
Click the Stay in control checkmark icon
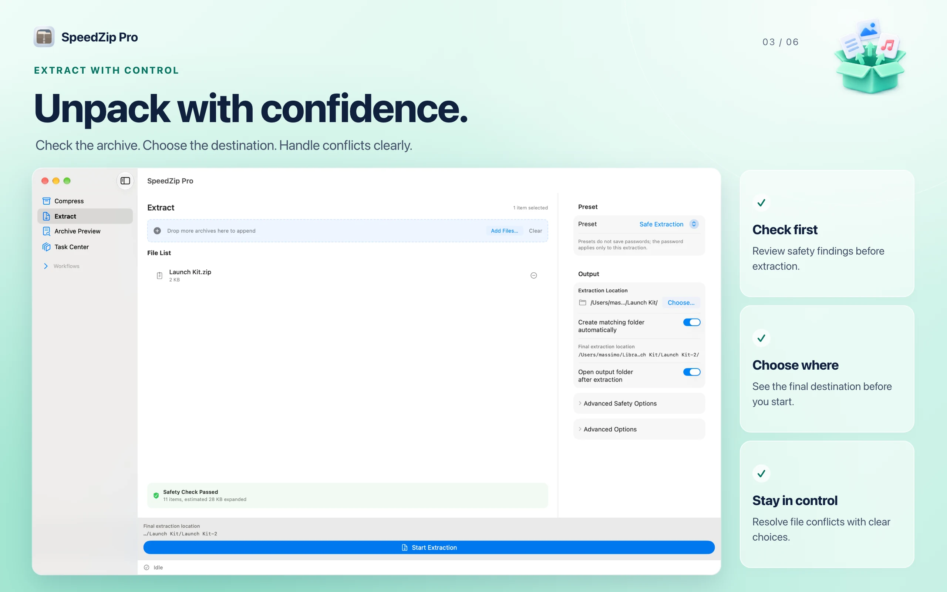tap(761, 473)
